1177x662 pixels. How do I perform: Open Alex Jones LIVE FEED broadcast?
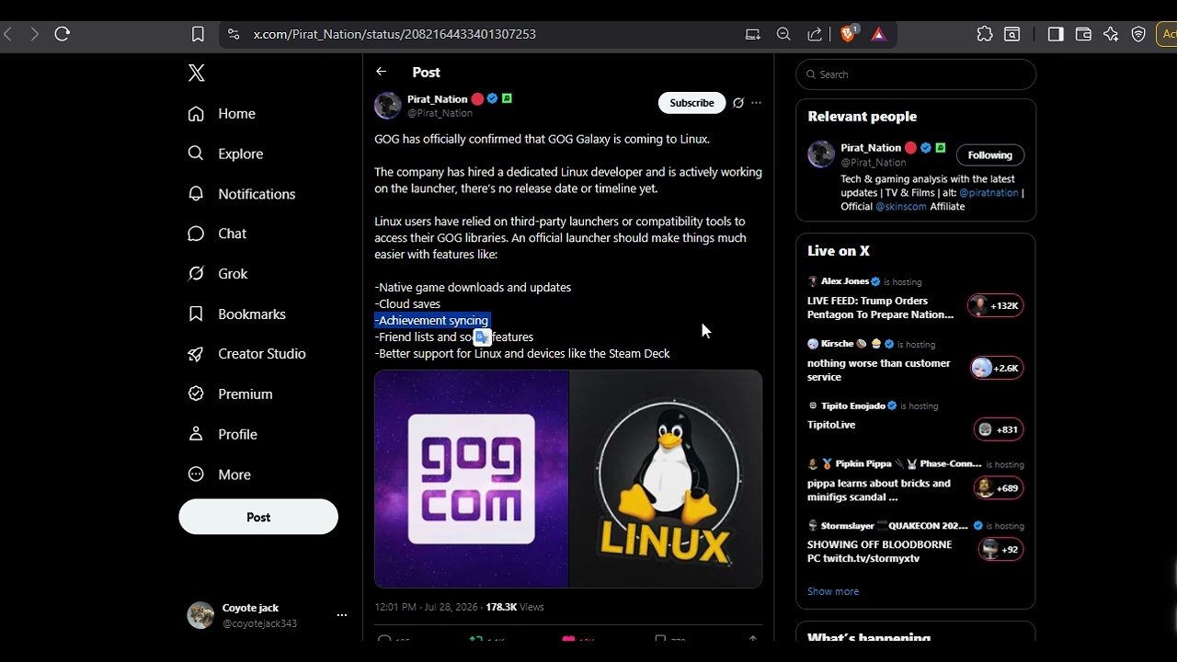coord(880,307)
